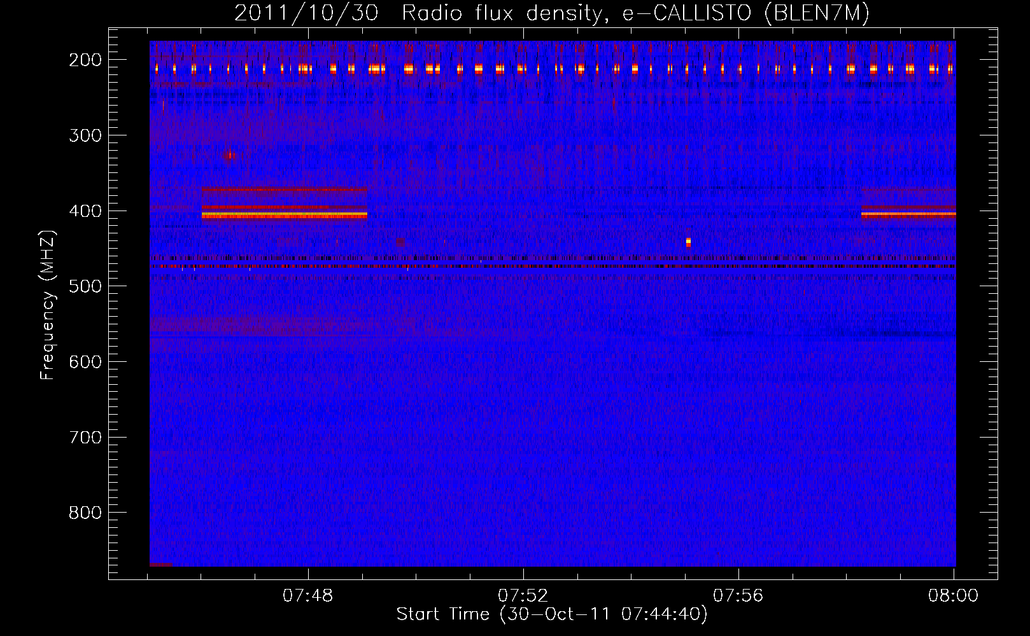Click the 'Frequency (MHZ)' axis label
Viewport: 1030px width, 636px height.
[48, 305]
